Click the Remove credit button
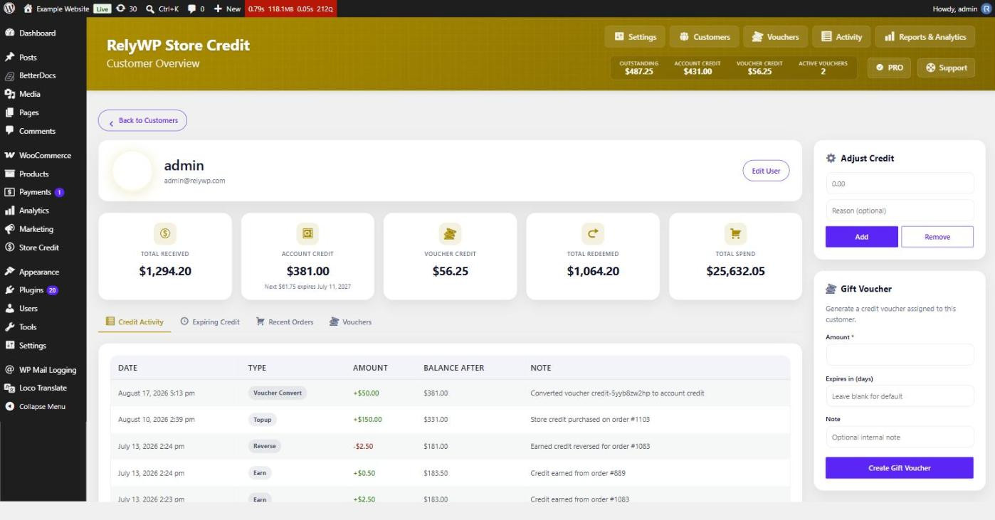Screen dimensions: 995x520 coord(937,237)
